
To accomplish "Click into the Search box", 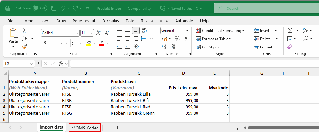I will point(266,8).
